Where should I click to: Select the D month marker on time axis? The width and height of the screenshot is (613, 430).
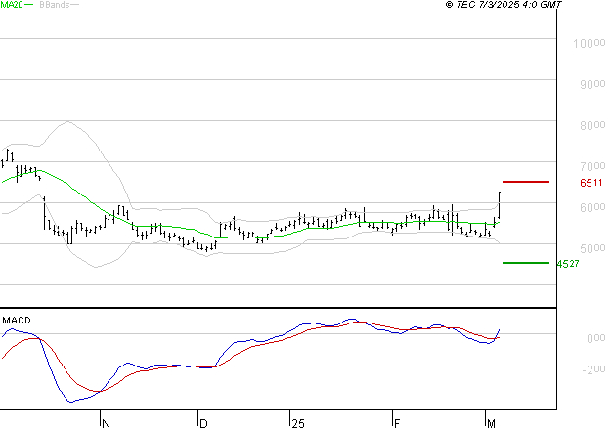(x=202, y=423)
